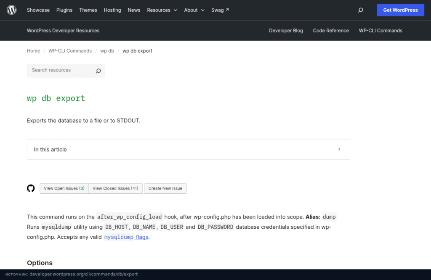The width and height of the screenshot is (431, 280).
Task: Click the WP-CLI Commands breadcrumb
Action: pyautogui.click(x=70, y=51)
